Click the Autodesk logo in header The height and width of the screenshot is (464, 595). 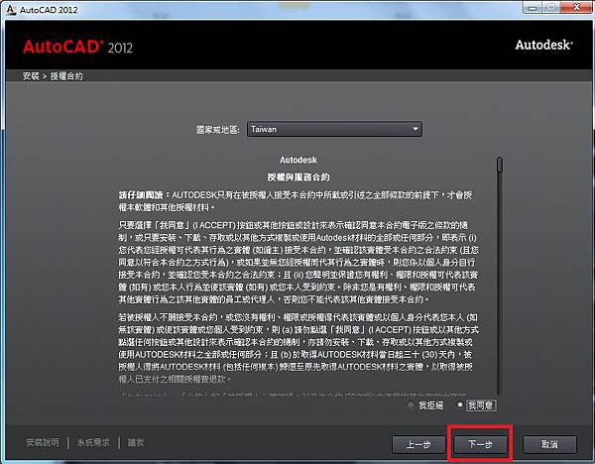click(x=543, y=45)
